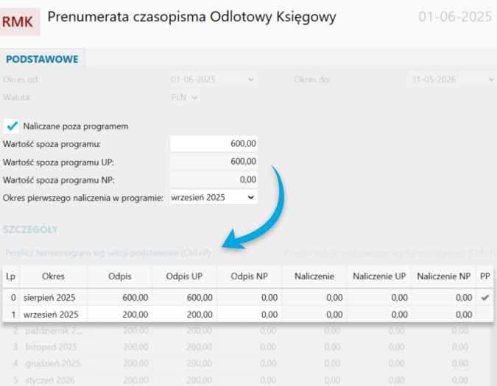Edit the Wartość spoza programu field
Viewport: 497px width, 386px height.
pos(214,144)
